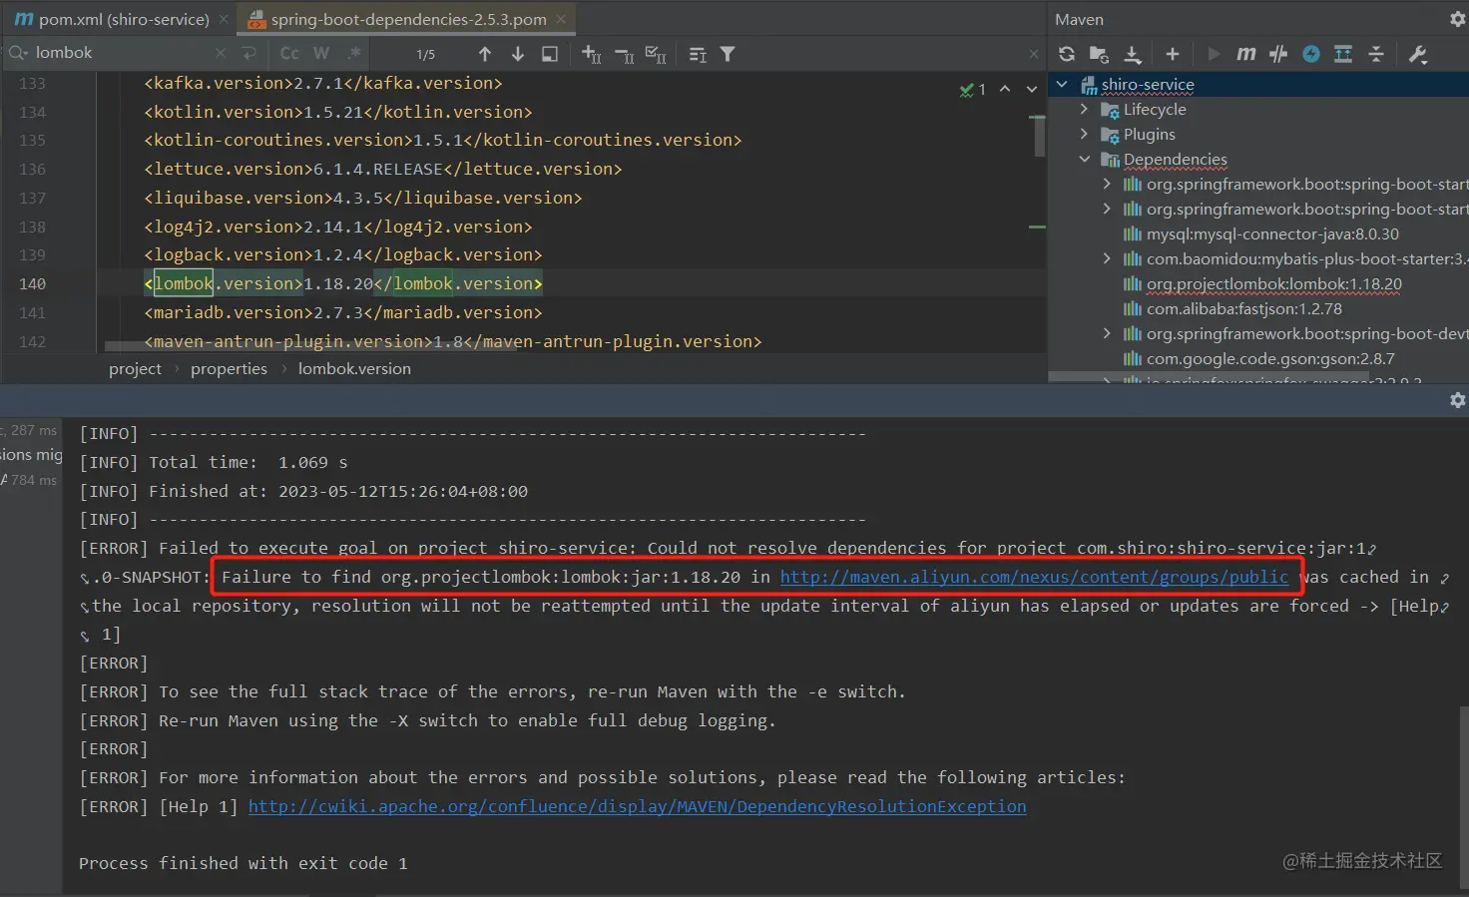
Task: Open the DependencyResolutionException help link
Action: pos(637,806)
